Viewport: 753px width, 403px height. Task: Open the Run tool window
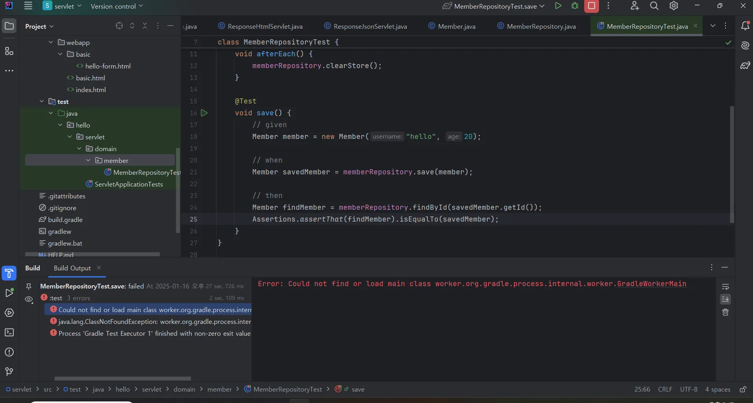9,293
